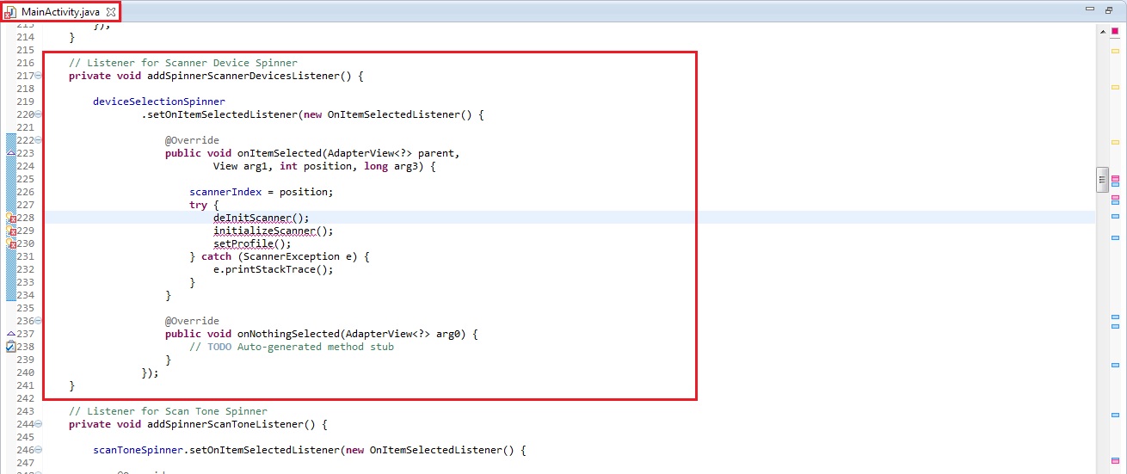Fold the anonymous listener block at line 220

click(x=39, y=114)
